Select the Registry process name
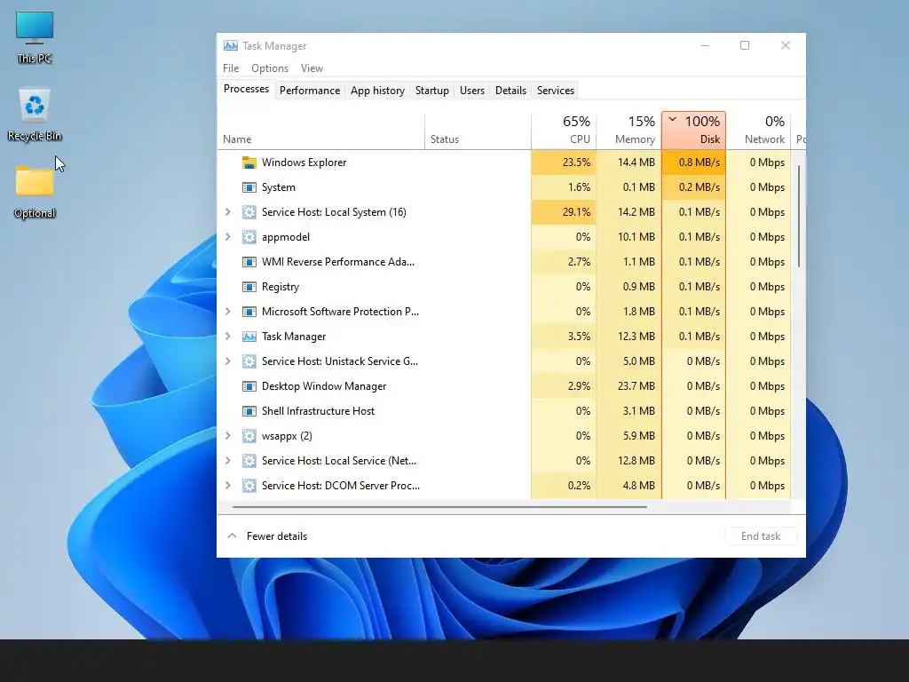This screenshot has height=682, width=909. coord(281,287)
